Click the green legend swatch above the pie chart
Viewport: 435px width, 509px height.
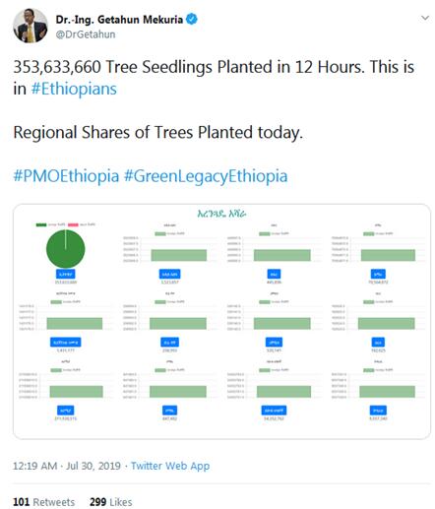[41, 224]
